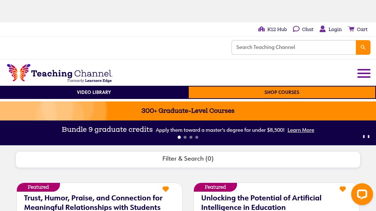This screenshot has width=376, height=211.
Task: Favorite the Trust, Humor, Praise course
Action: 166,189
